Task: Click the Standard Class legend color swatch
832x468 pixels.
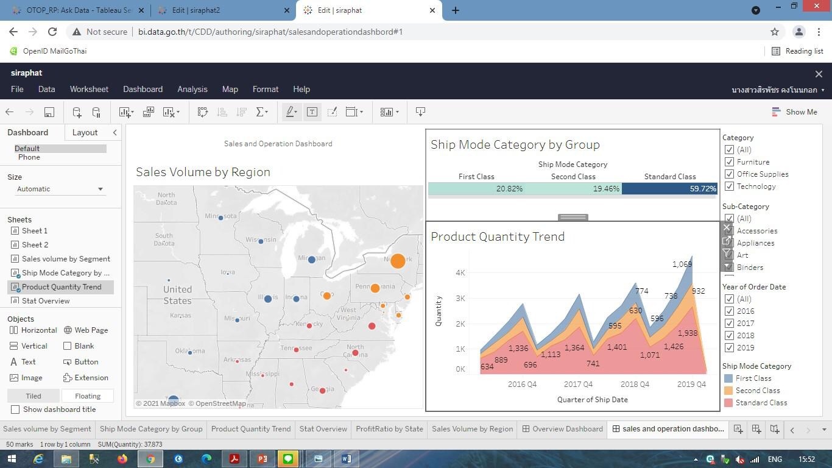Action: click(x=728, y=403)
